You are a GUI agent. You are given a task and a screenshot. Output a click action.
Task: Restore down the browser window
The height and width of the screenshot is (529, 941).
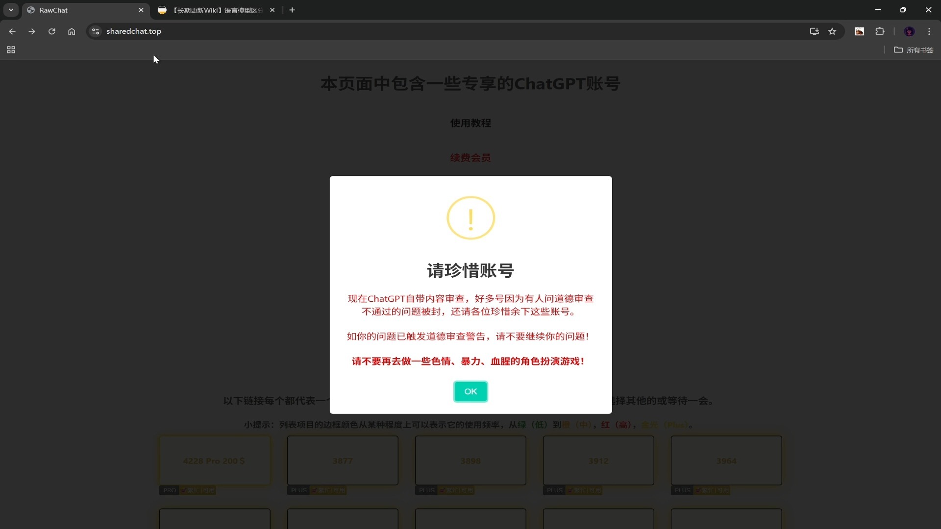coord(903,10)
